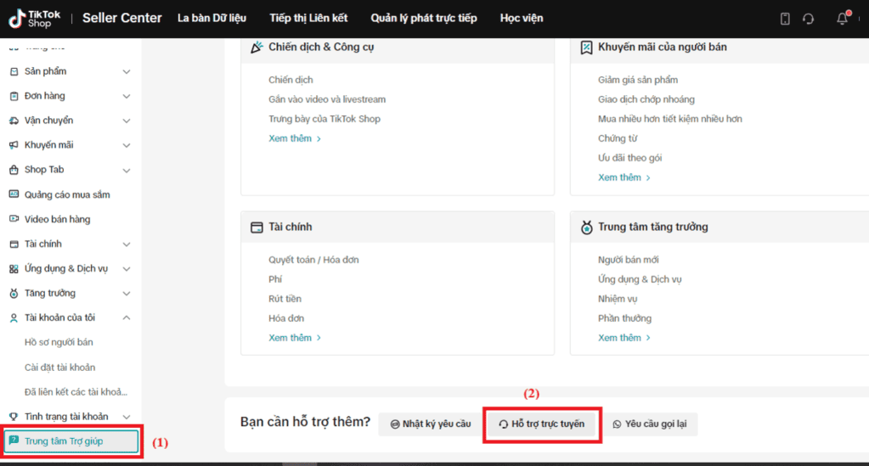Click the TikTok Shop logo

(x=34, y=19)
